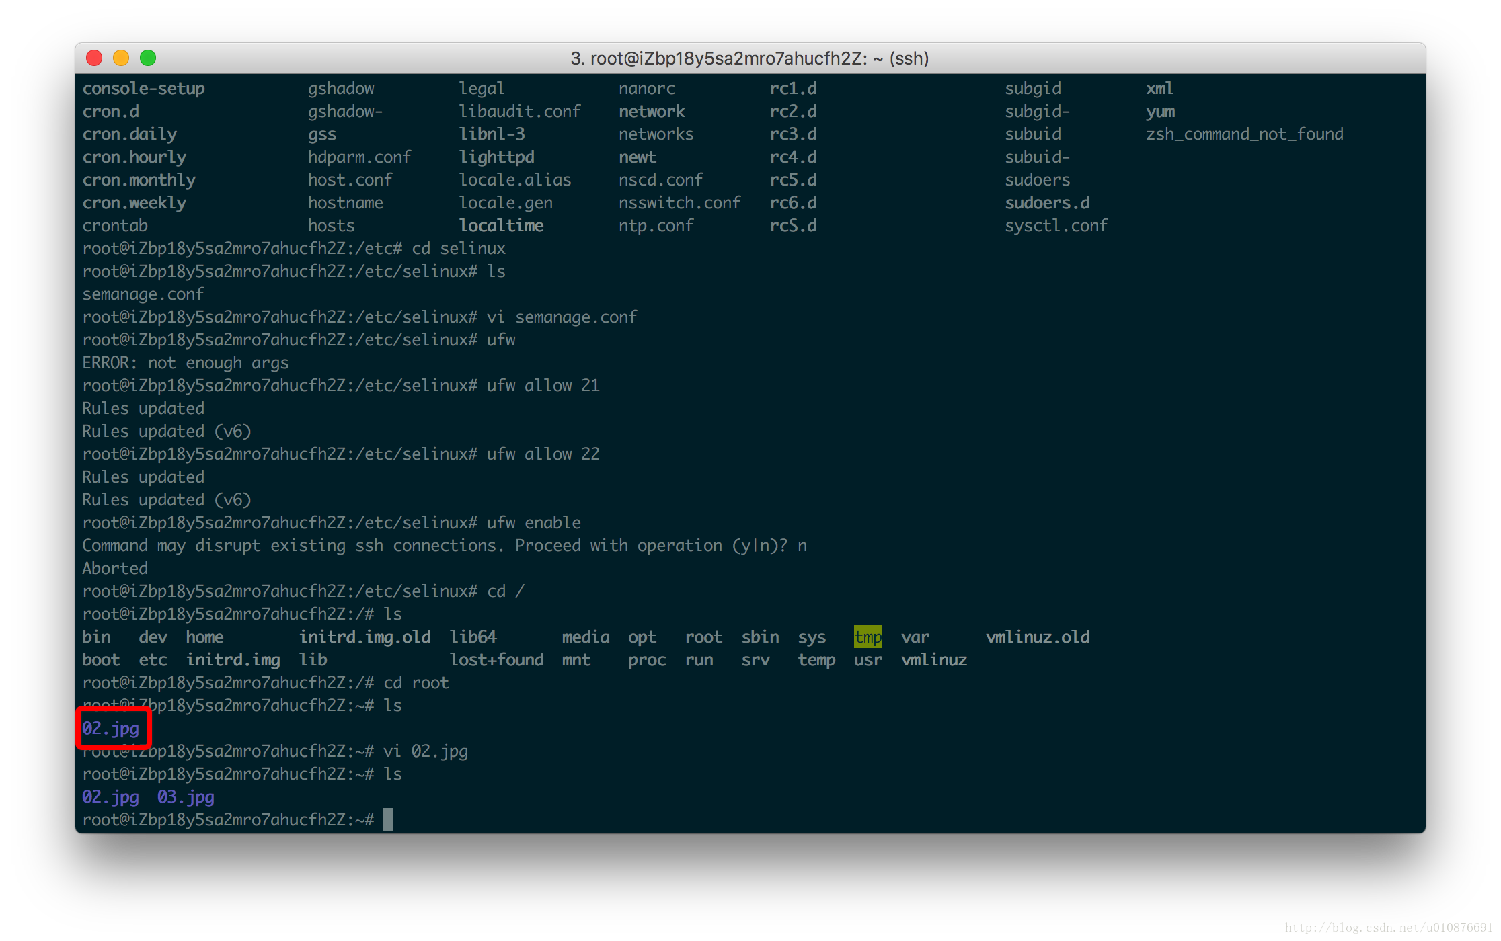Click the red close window button
This screenshot has width=1501, height=941.
point(94,58)
